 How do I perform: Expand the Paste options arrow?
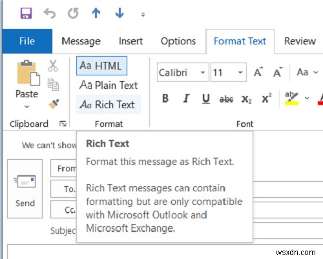[x=26, y=106]
